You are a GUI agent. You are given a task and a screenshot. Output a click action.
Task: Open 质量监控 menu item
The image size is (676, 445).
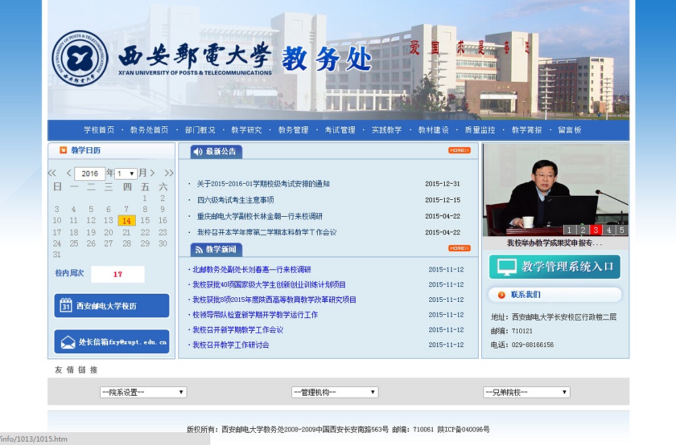480,130
